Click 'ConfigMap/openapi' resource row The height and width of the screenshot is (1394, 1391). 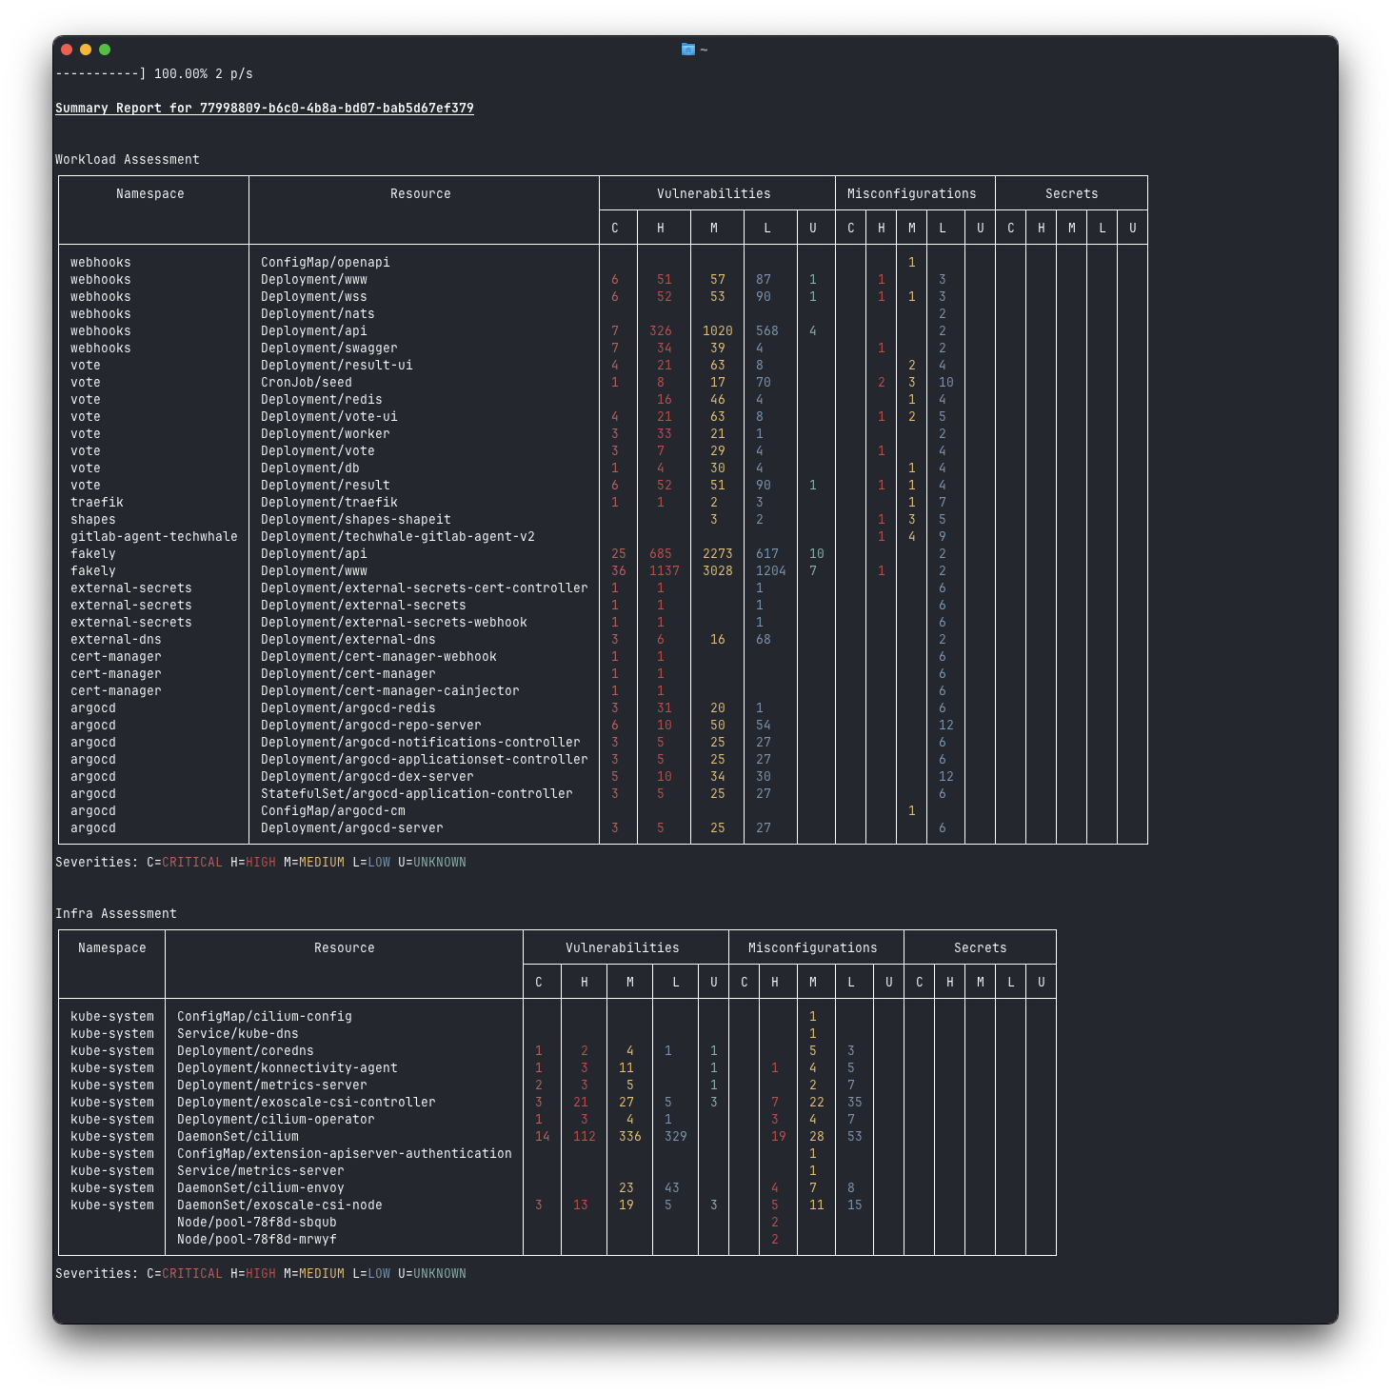[x=326, y=263]
